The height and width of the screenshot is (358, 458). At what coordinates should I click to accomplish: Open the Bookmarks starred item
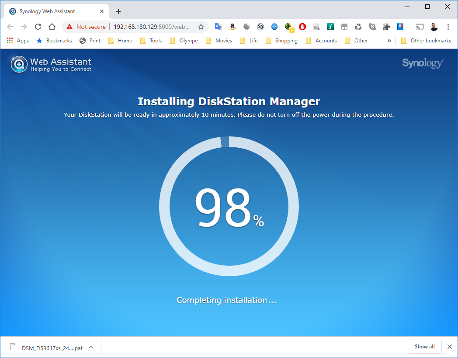[x=54, y=41]
